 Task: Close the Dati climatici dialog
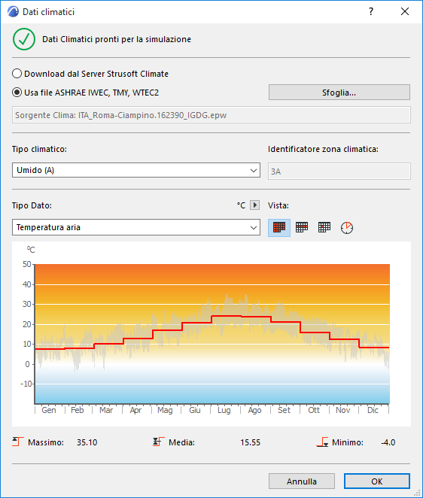405,12
